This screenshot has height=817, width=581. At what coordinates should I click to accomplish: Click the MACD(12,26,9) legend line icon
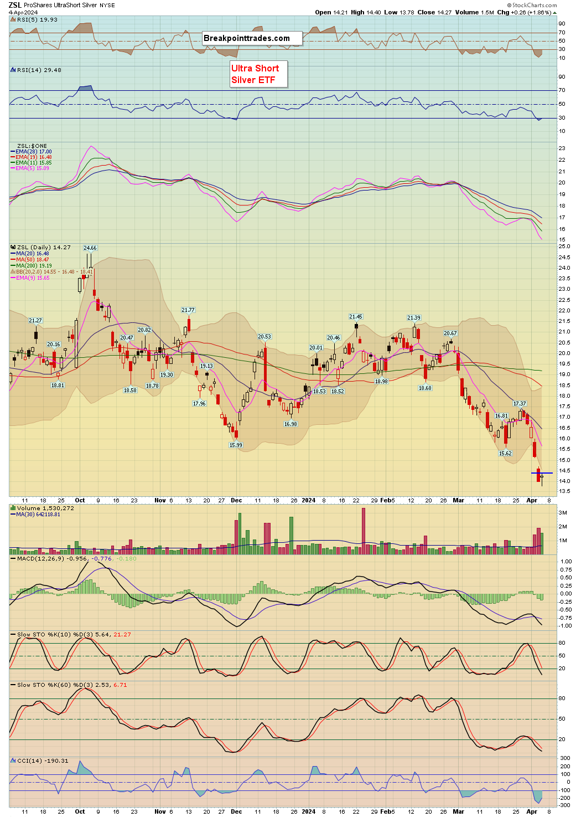pos(13,558)
